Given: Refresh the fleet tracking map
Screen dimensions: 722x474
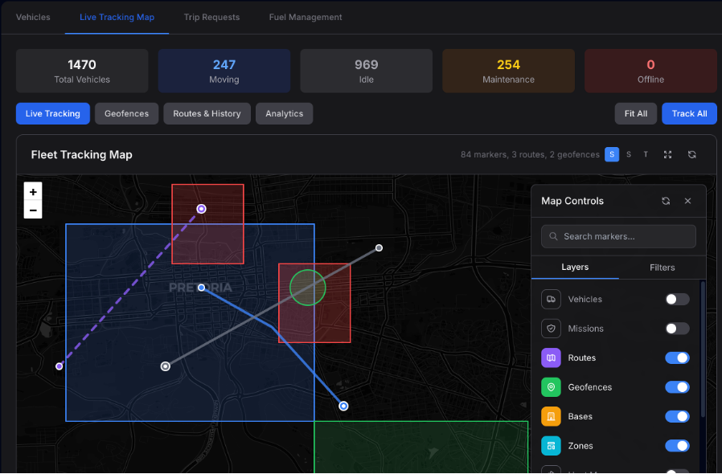Looking at the screenshot, I should click(692, 154).
